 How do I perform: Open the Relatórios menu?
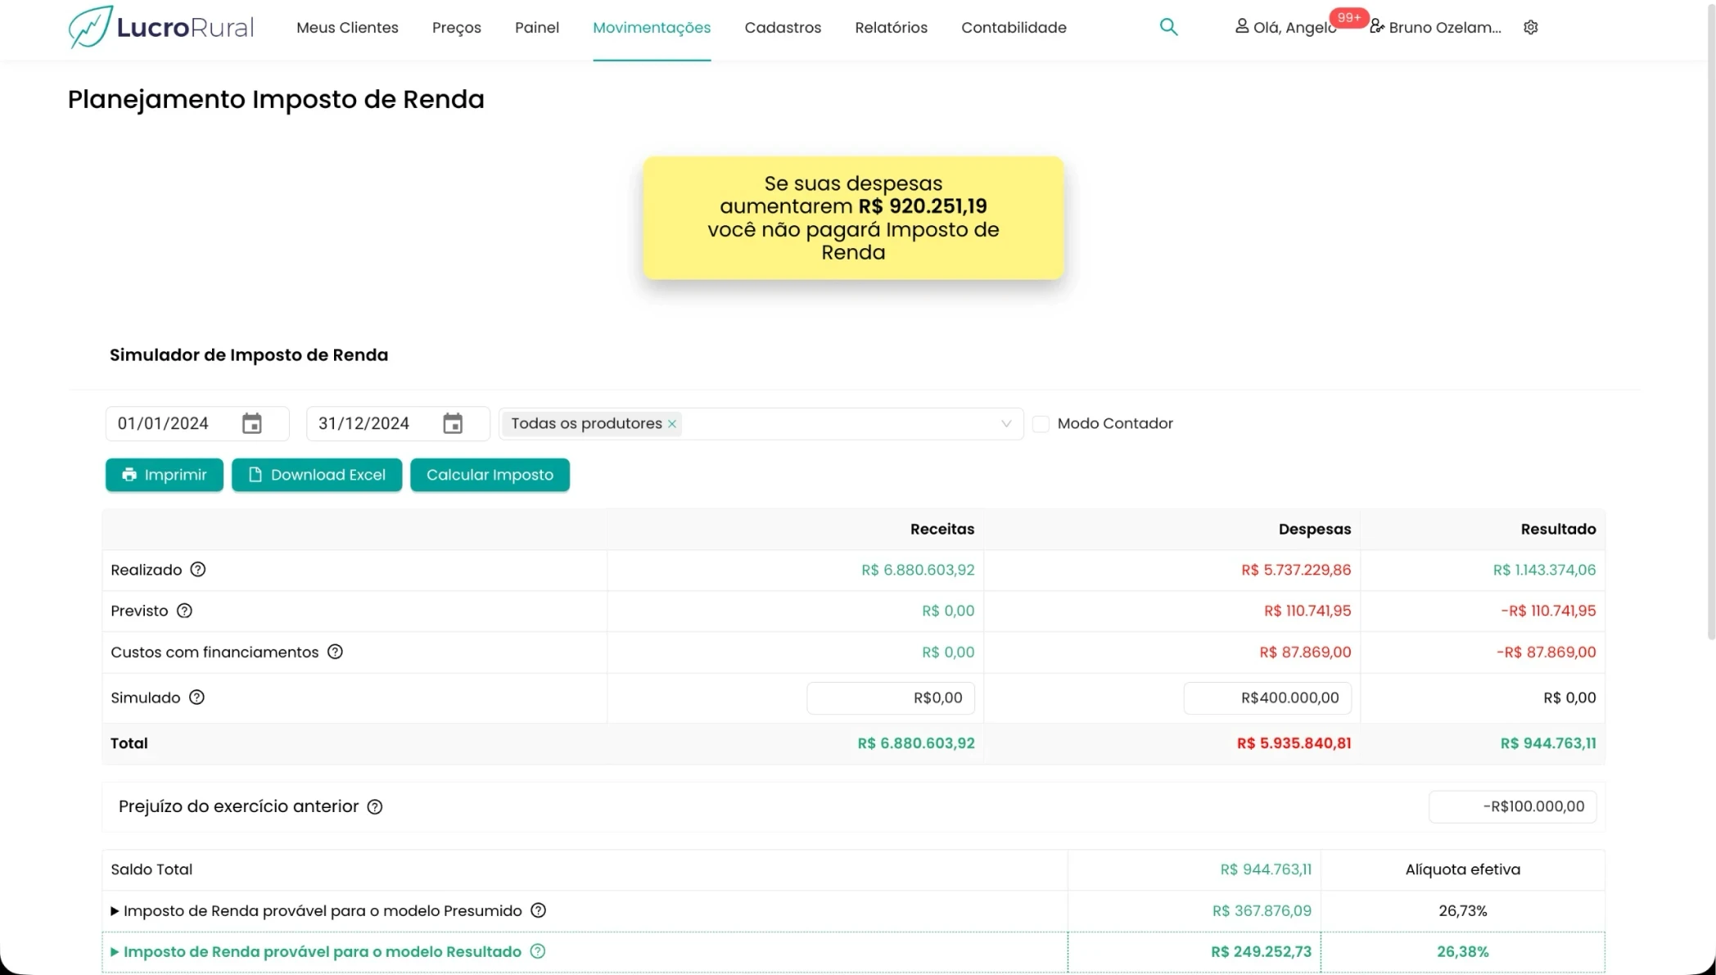891,27
